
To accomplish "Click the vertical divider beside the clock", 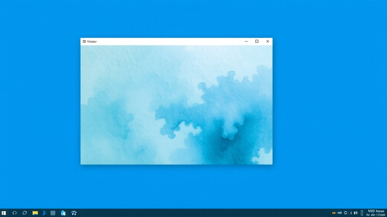I will click(362, 213).
